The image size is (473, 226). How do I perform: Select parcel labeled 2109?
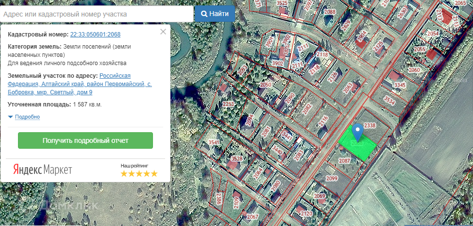coord(237,203)
